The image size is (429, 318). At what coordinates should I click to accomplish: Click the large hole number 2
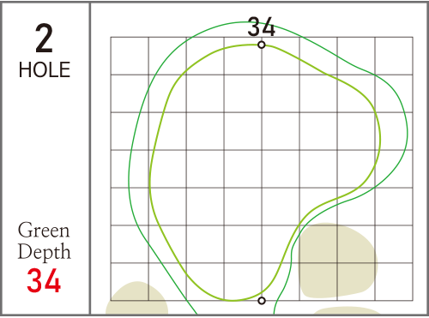[x=45, y=39]
